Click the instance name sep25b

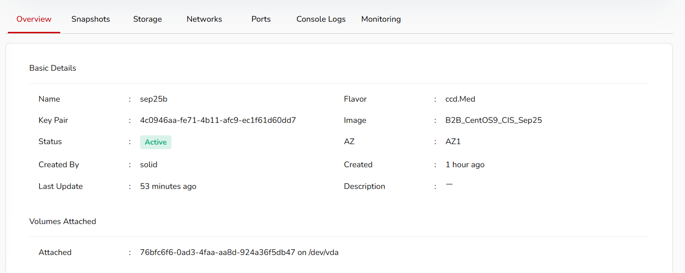click(150, 99)
